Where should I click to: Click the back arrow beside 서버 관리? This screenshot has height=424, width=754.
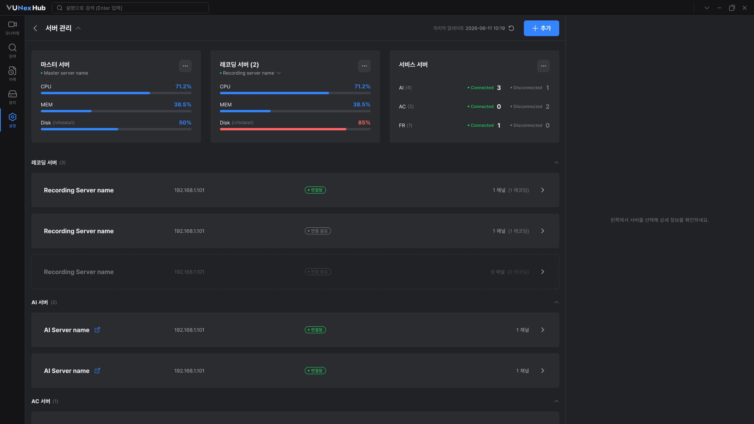[35, 28]
